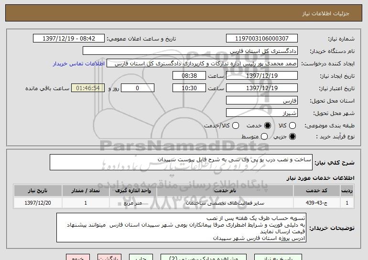Image resolution: width=368 pixels, height=260 pixels.
Task: Click the طبقه بندی موضوعی label
Action: pyautogui.click(x=329, y=126)
